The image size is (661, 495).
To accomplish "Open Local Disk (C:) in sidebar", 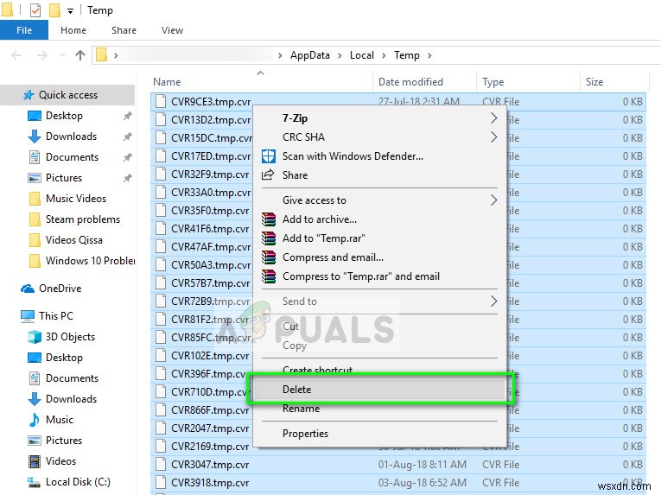I will point(78,481).
